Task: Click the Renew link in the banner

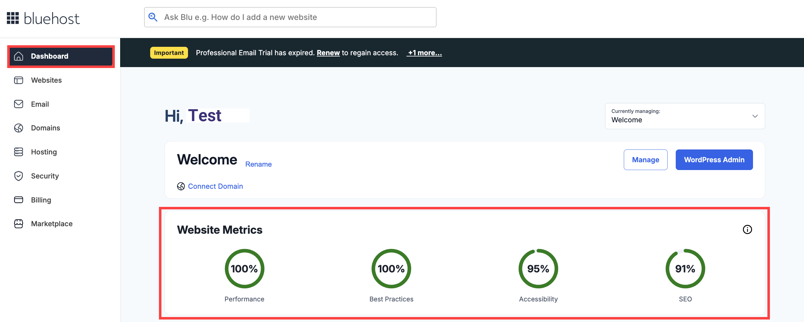Action: tap(328, 52)
